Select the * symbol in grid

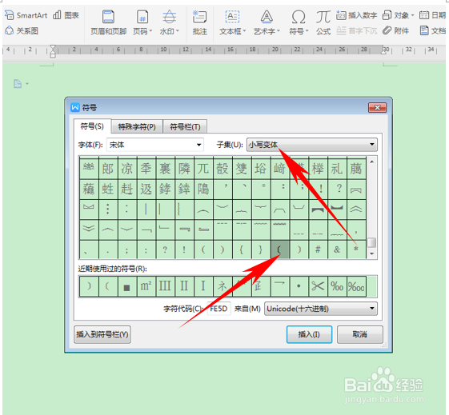coord(356,249)
